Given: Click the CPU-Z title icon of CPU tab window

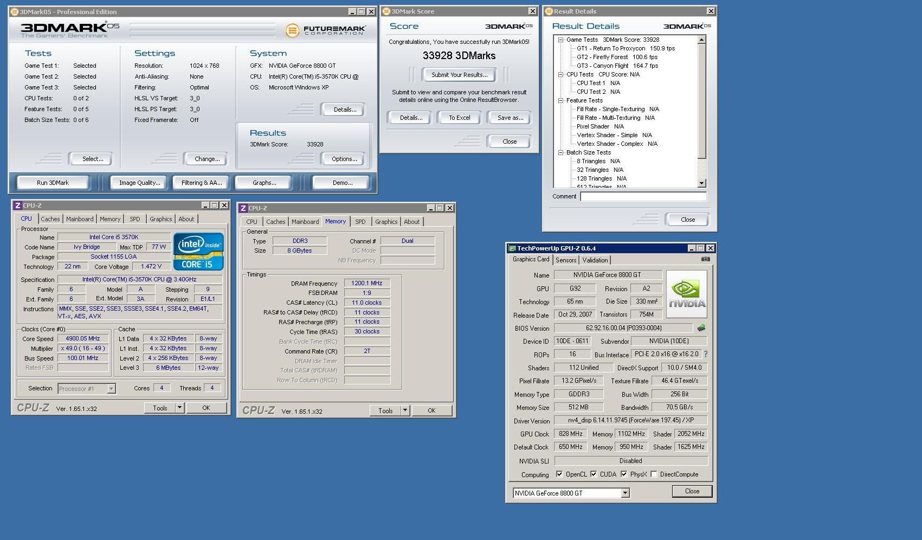Looking at the screenshot, I should tap(17, 205).
